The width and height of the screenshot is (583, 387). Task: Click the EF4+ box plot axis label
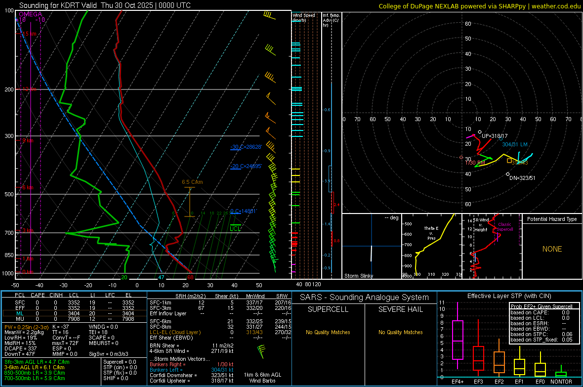pos(458,382)
